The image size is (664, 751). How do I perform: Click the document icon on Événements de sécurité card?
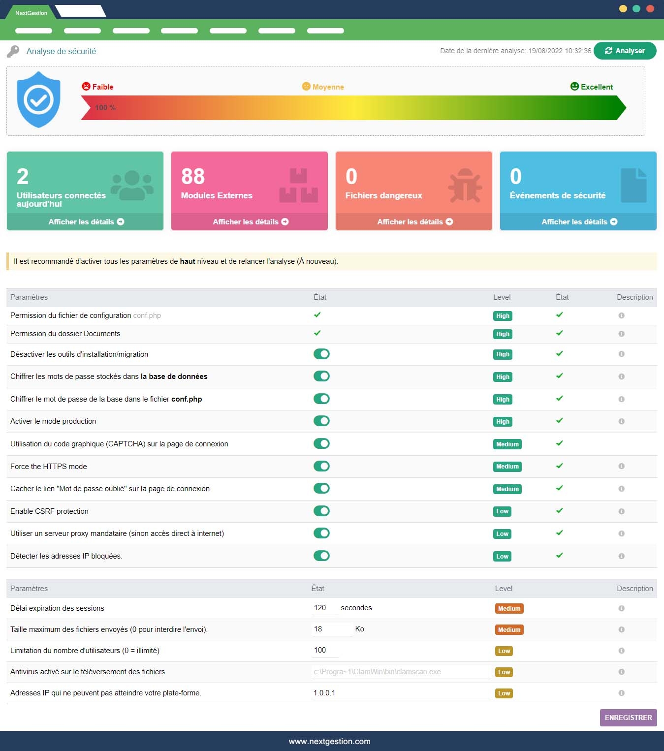pos(633,186)
